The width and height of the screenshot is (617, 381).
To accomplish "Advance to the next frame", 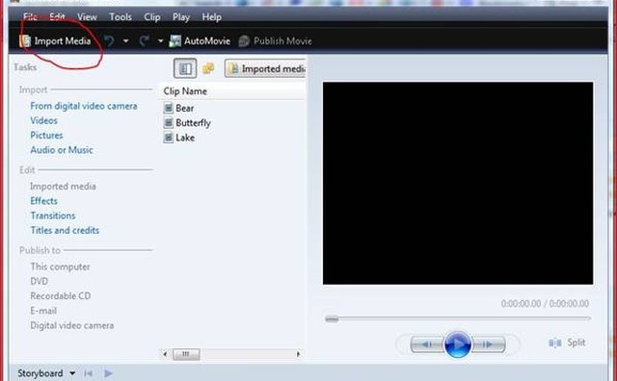I will coord(488,344).
